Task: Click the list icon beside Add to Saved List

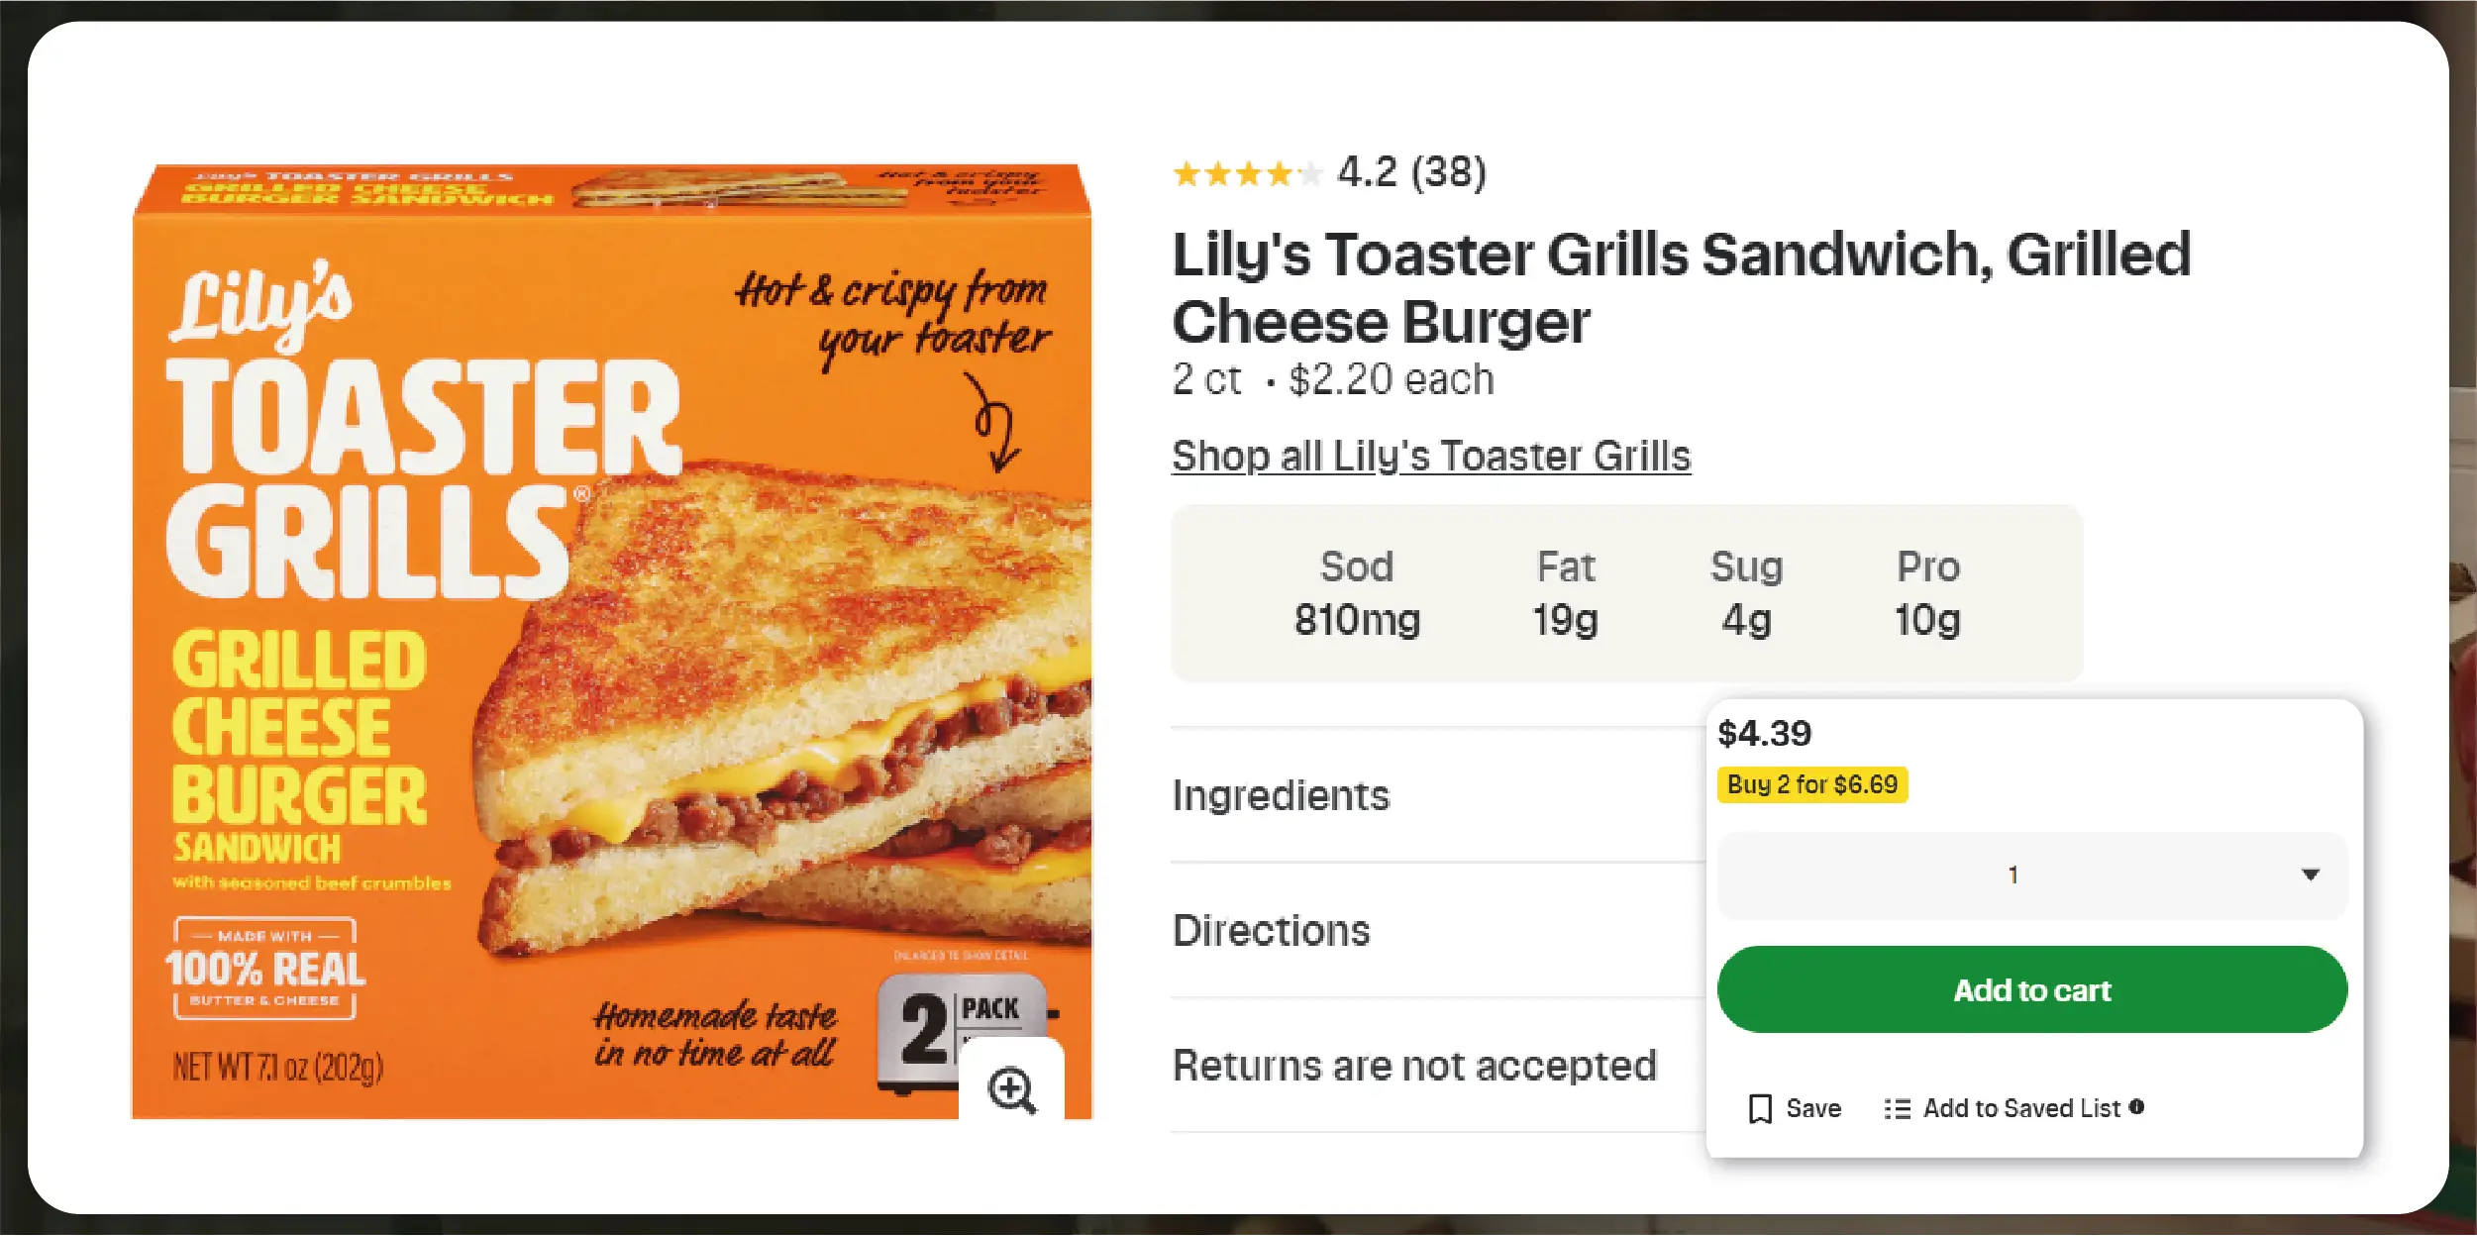Action: (1897, 1108)
